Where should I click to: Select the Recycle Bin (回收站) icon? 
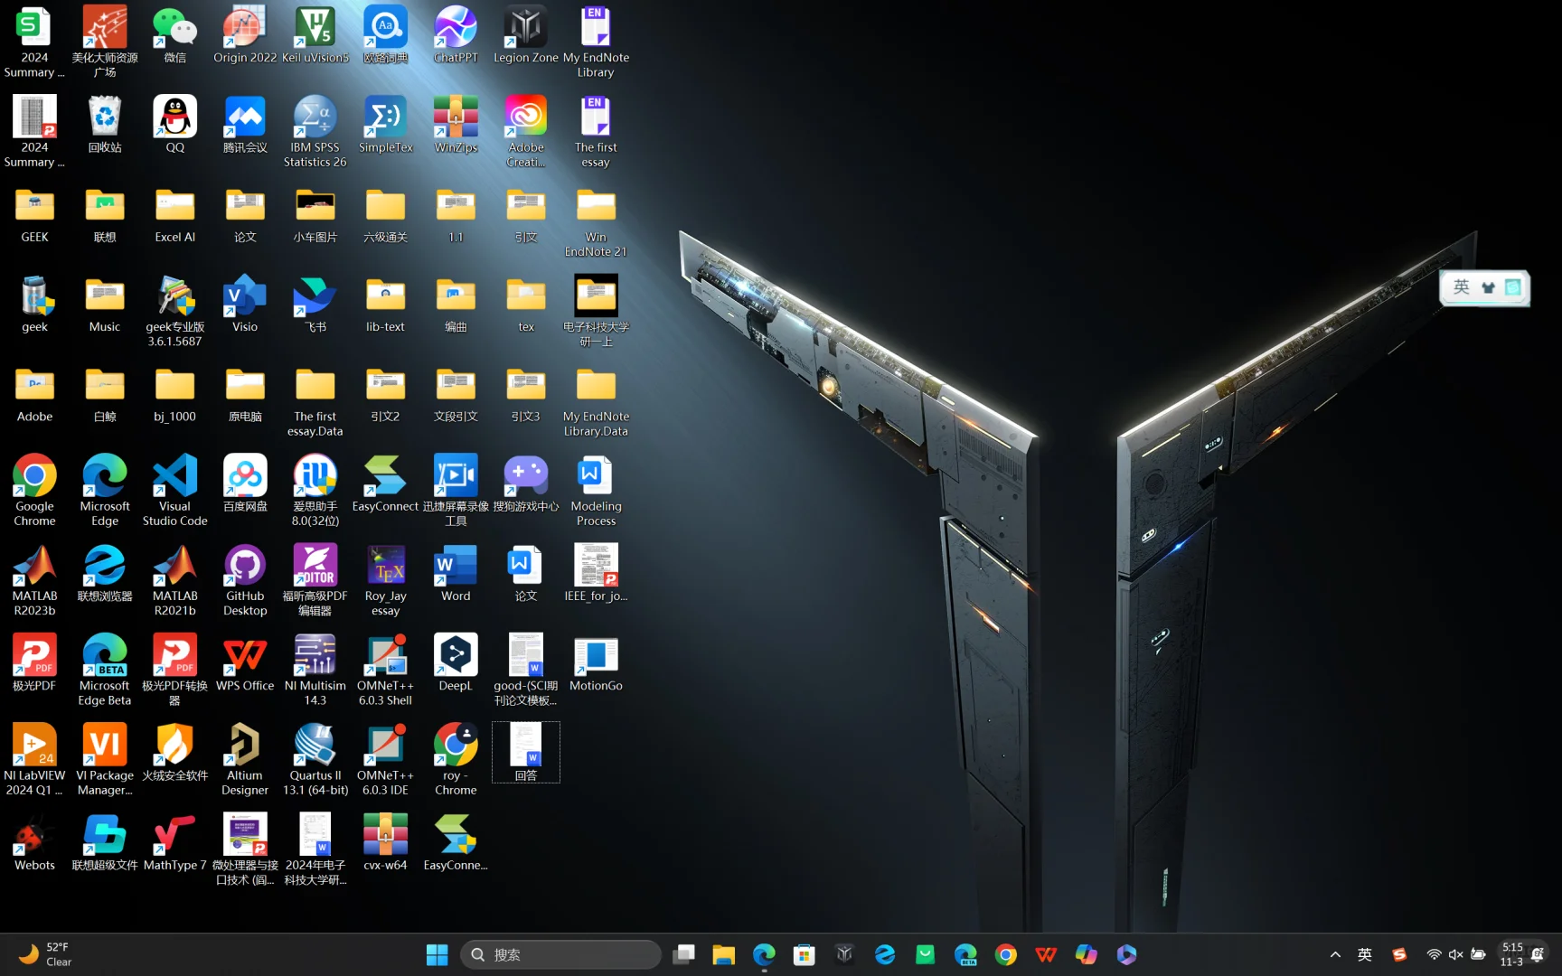[x=105, y=125]
